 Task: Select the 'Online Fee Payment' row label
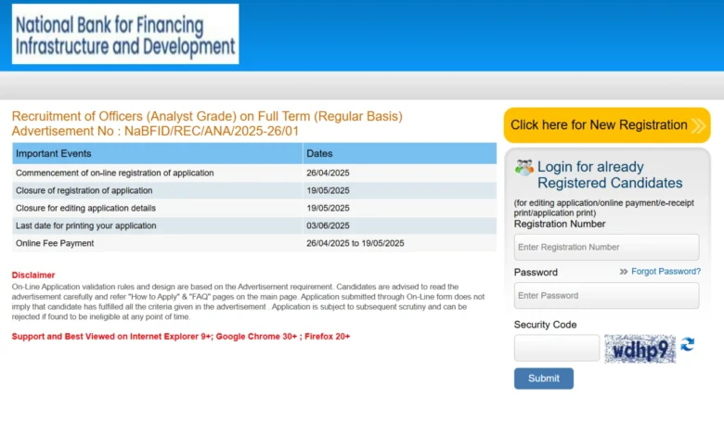[55, 243]
